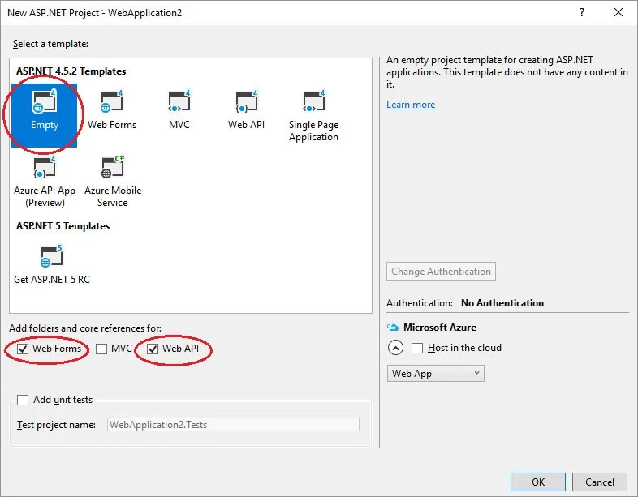Enable Add unit tests checkbox
This screenshot has width=638, height=497.
pos(23,400)
